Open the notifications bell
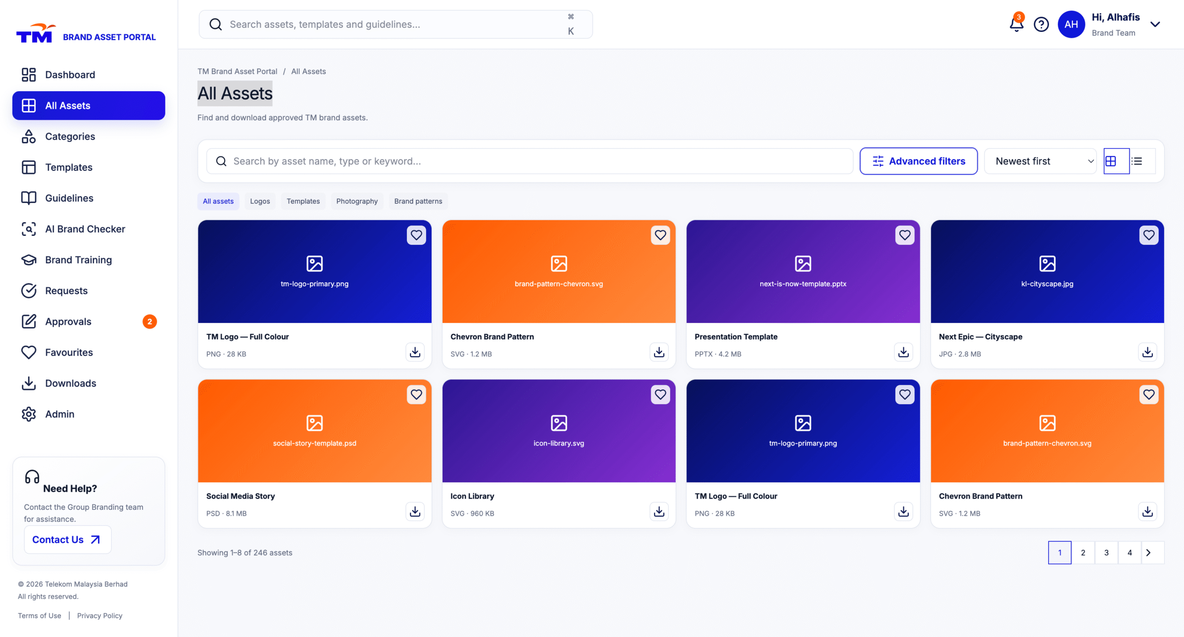 click(1016, 24)
